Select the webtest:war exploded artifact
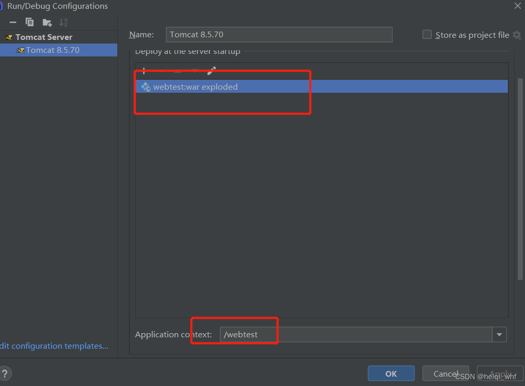Viewport: 525px width, 386px height. click(321, 87)
